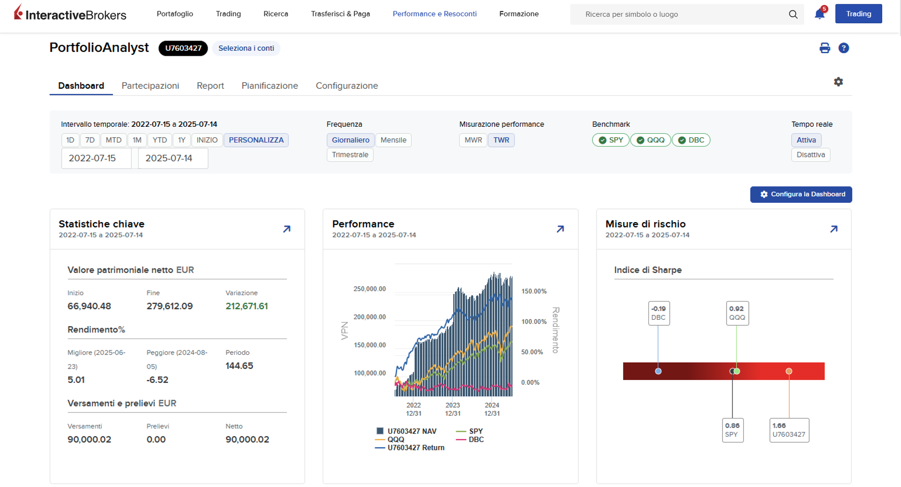901x487 pixels.
Task: Click the start date field 2022-07-15
Action: point(96,158)
